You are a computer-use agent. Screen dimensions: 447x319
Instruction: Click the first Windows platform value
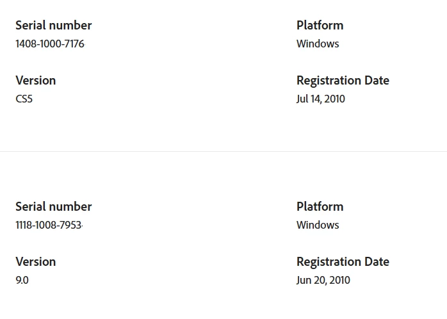point(318,44)
